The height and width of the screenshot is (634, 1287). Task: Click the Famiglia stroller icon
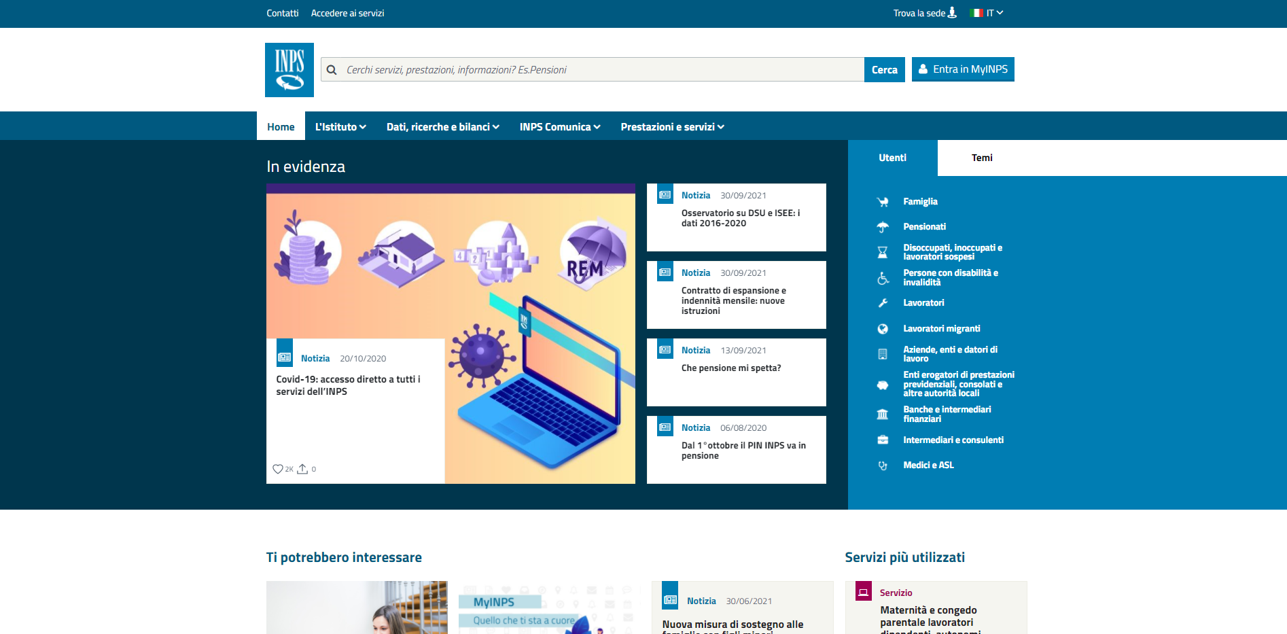[x=883, y=202]
